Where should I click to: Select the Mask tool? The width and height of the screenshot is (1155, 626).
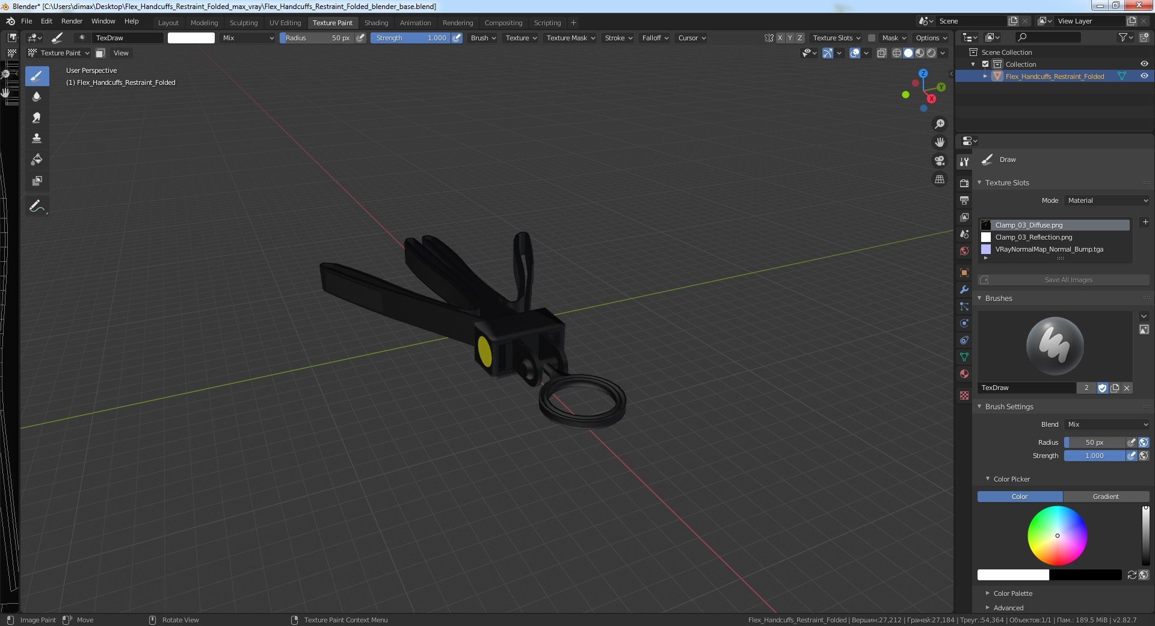coord(37,181)
